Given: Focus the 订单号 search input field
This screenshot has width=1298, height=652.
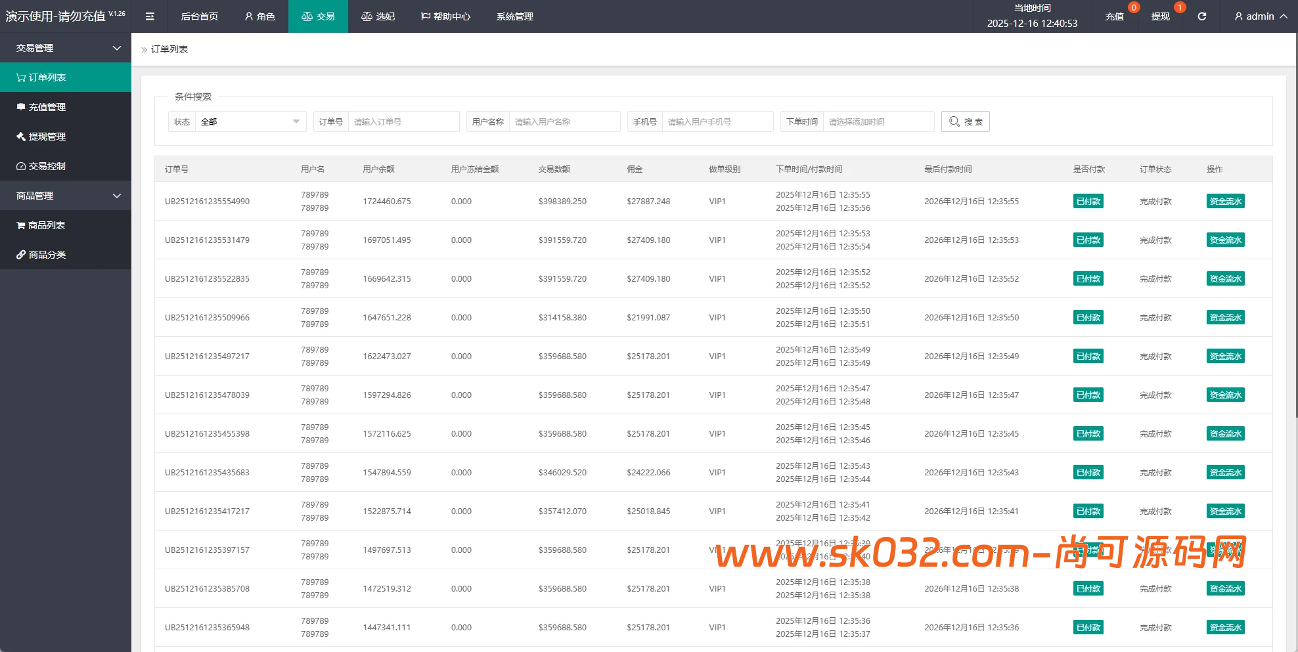Looking at the screenshot, I should pos(403,121).
